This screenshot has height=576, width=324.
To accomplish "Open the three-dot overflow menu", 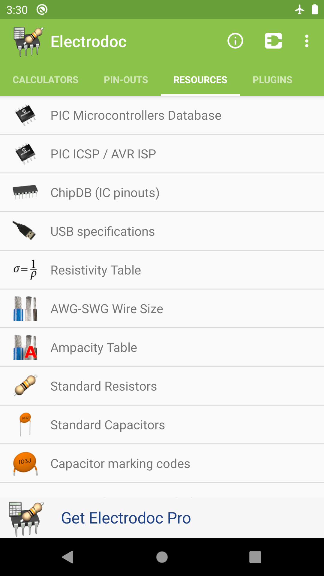I will click(x=307, y=41).
